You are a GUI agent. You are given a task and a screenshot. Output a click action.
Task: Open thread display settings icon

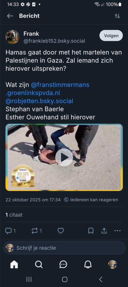(117, 16)
